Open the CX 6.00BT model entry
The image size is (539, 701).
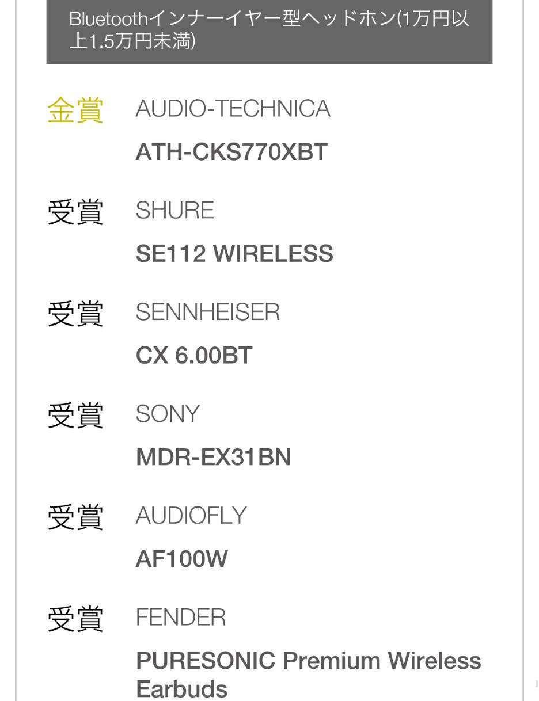tap(194, 356)
